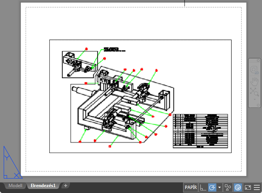Viewport: 262px width, 193px height.
Task: Click the Zoom Extents navigation tool
Action: pyautogui.click(x=254, y=92)
